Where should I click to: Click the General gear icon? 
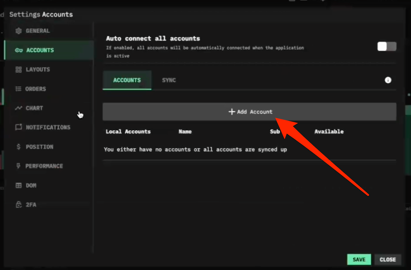(x=18, y=31)
